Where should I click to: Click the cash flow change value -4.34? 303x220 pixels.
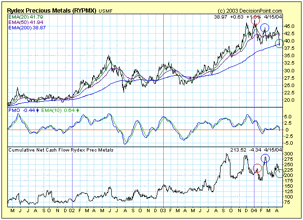pos(255,150)
